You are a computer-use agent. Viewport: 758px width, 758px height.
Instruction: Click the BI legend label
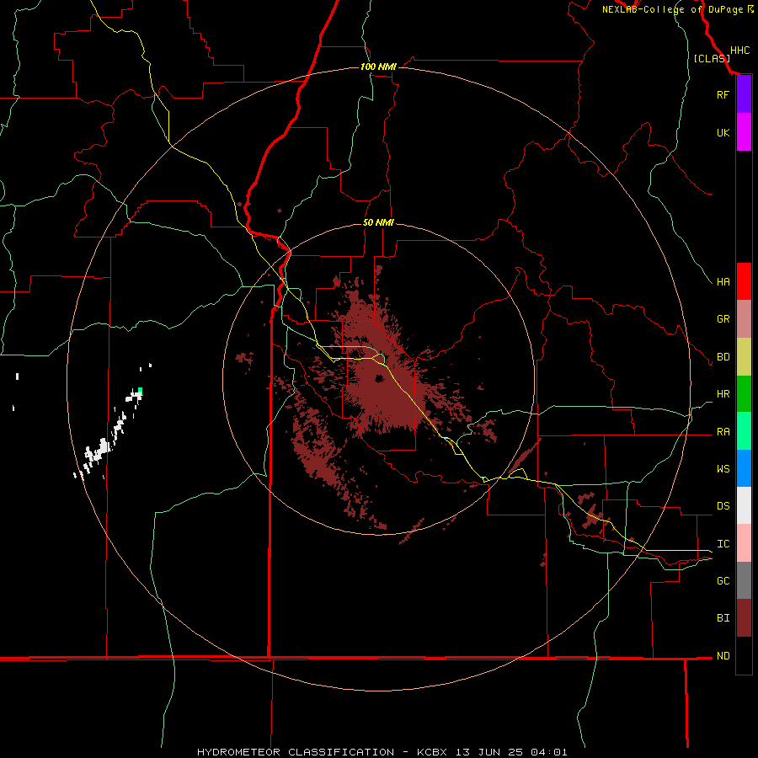tap(723, 618)
